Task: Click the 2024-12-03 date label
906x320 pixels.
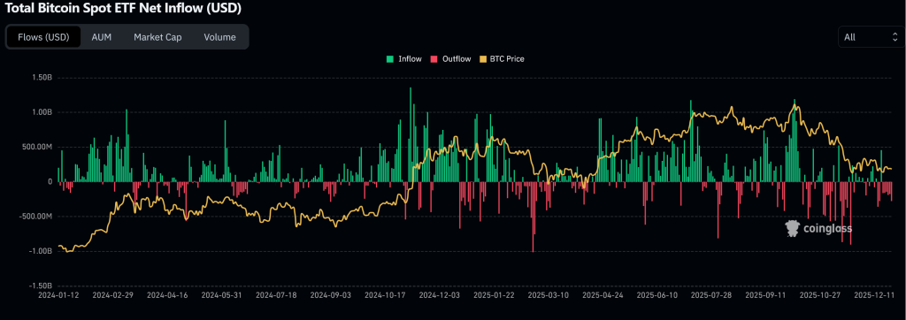Action: point(439,294)
